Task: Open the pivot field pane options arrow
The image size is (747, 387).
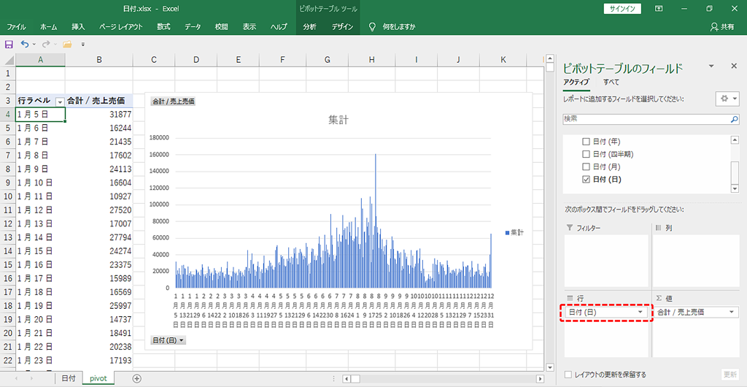Action: (711, 66)
